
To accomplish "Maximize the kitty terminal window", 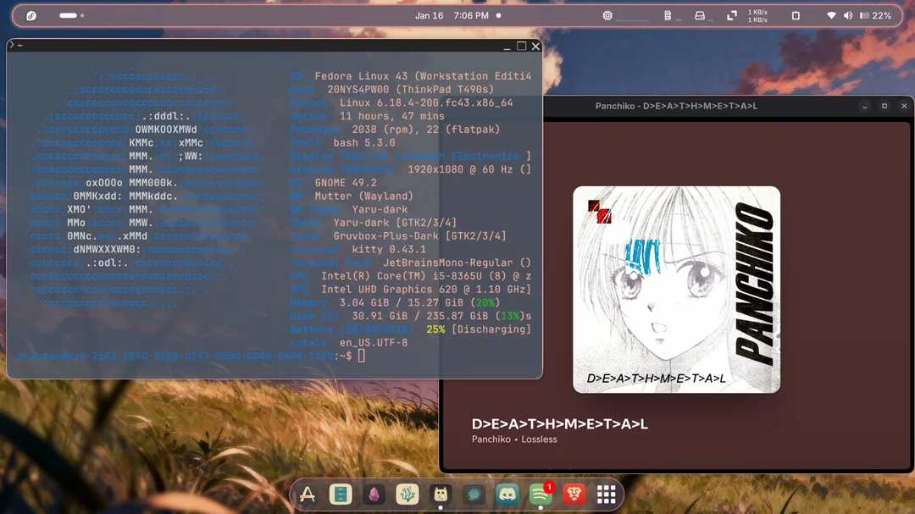I will (521, 46).
